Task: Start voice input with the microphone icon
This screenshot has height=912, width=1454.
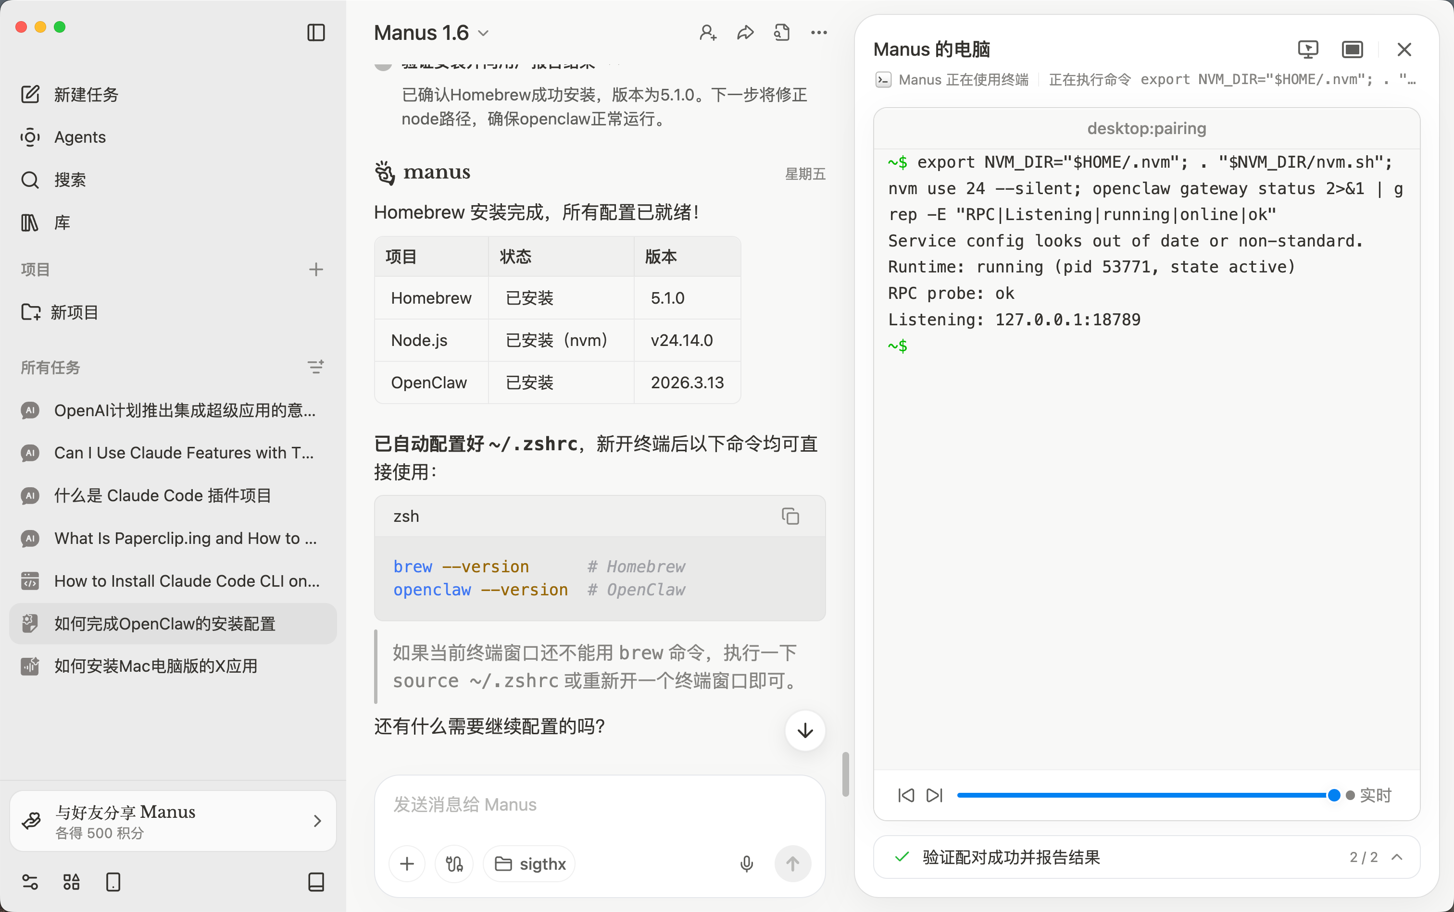Action: [x=746, y=863]
